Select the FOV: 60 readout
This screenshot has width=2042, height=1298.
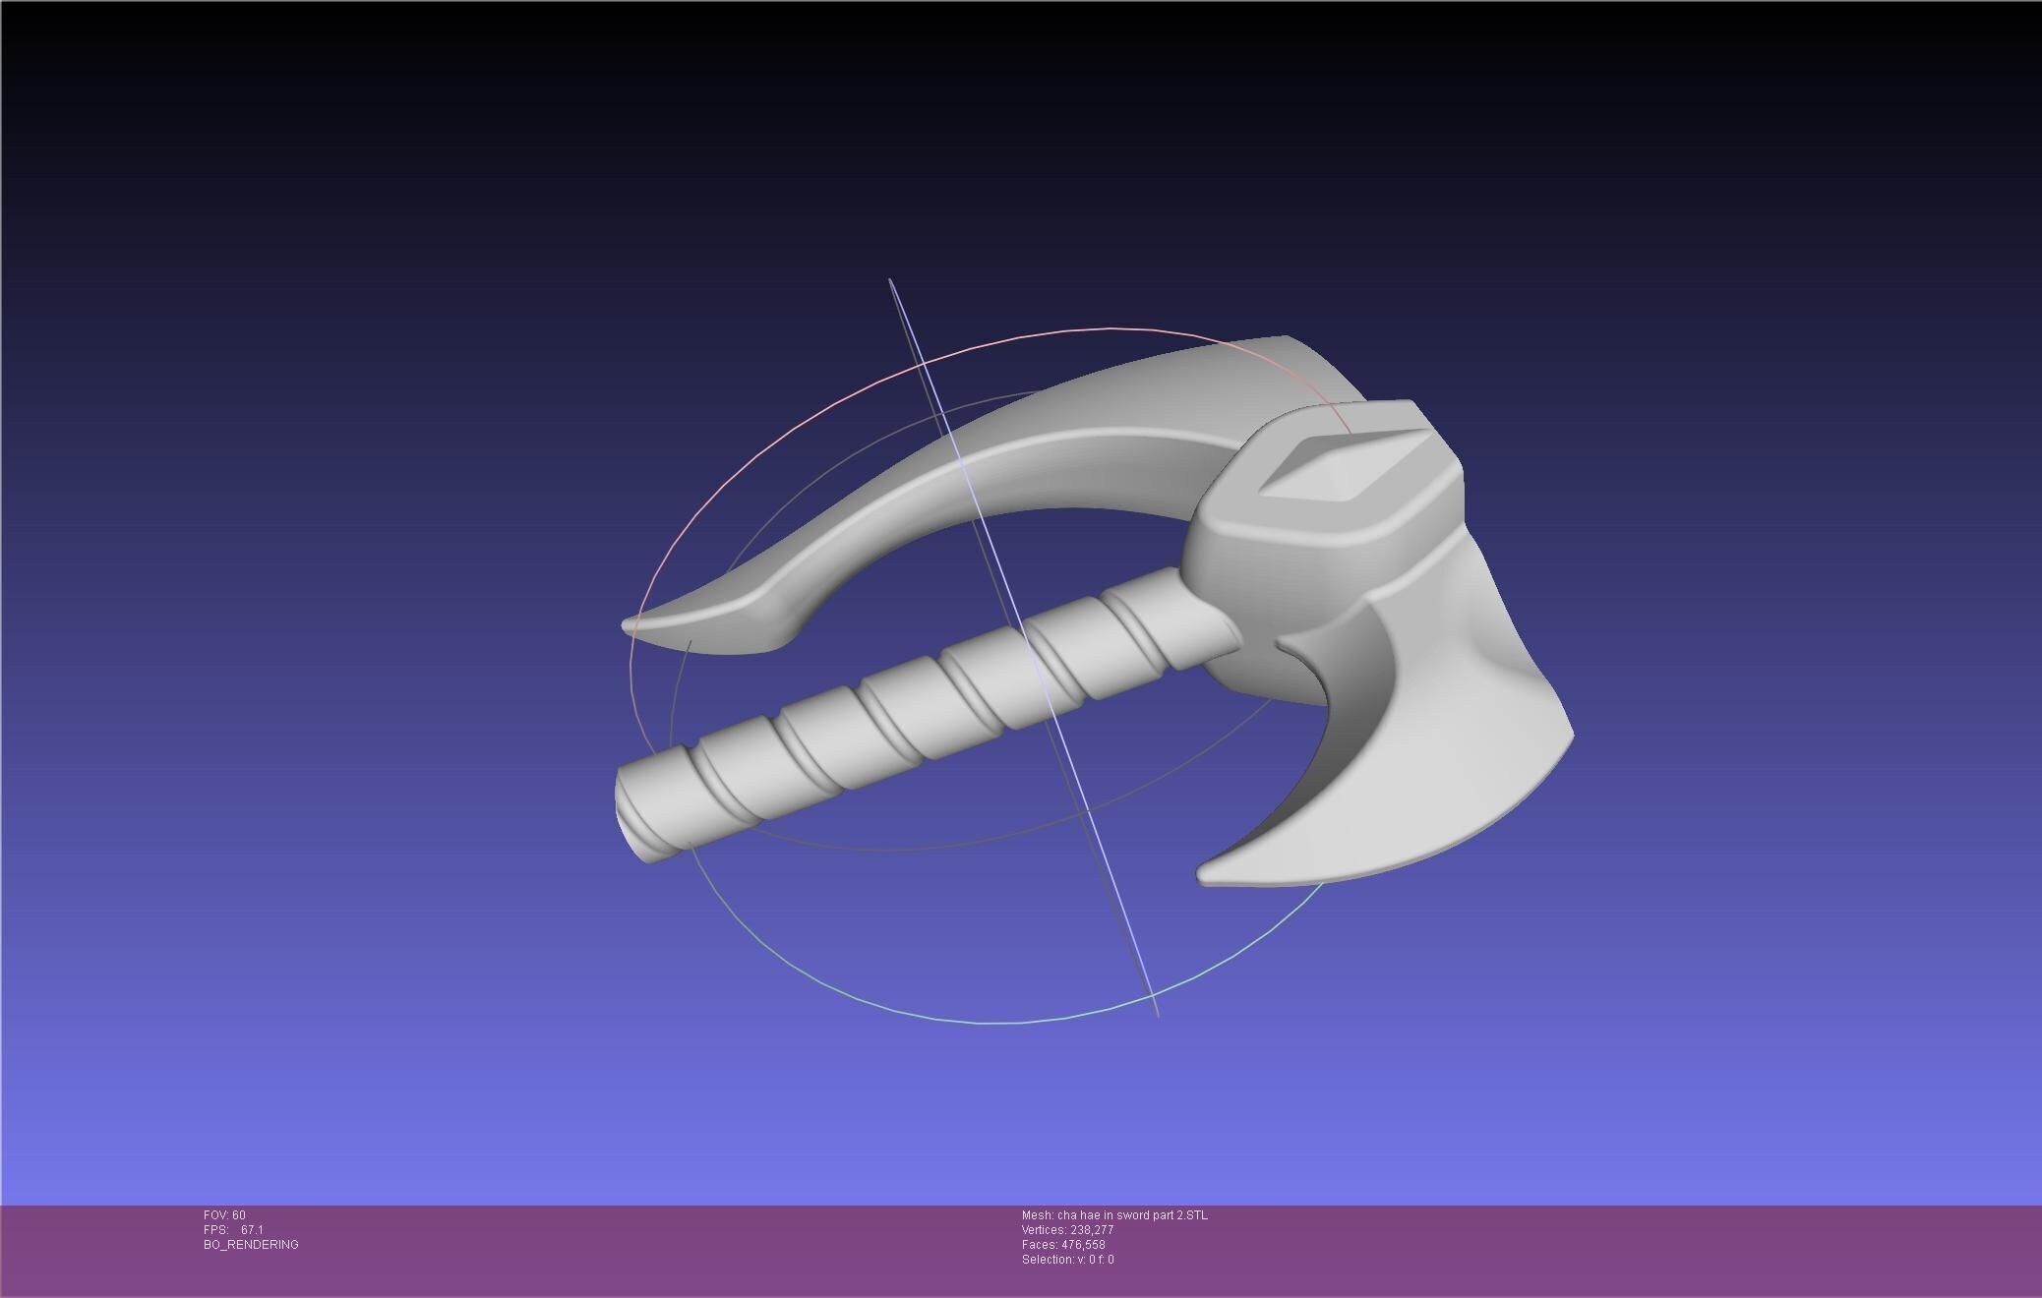point(224,1215)
